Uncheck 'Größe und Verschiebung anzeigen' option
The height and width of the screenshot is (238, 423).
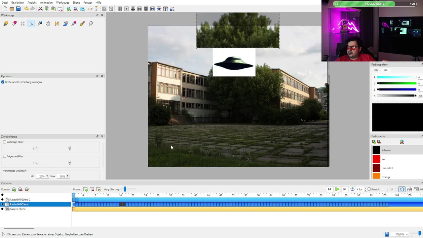pyautogui.click(x=3, y=82)
